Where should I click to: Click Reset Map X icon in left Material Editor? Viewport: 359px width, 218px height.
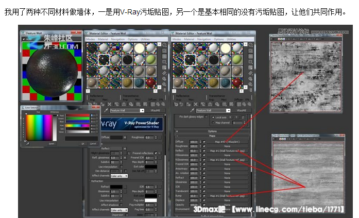click(109, 104)
